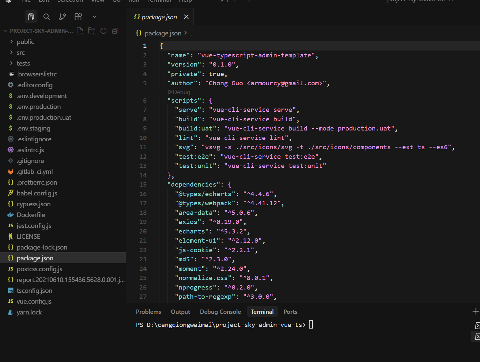Open the Source Control view icon
Screen dimensions: 480x362
(62, 17)
